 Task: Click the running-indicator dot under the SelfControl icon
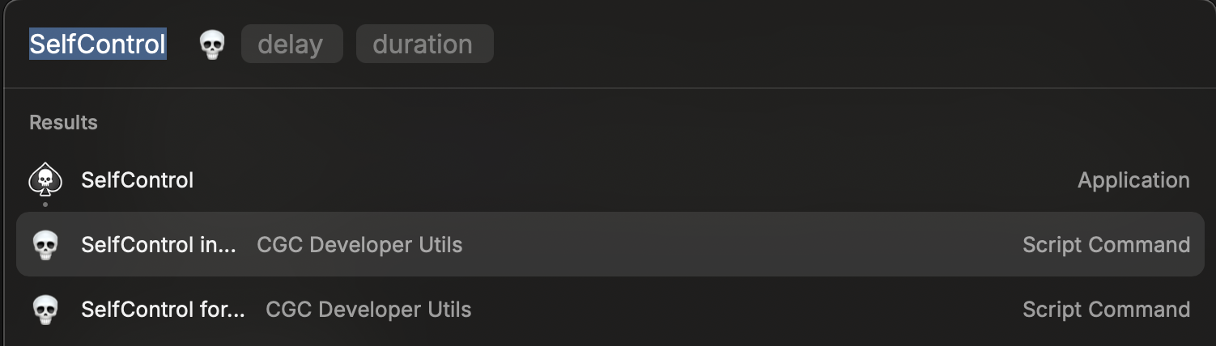click(x=45, y=205)
